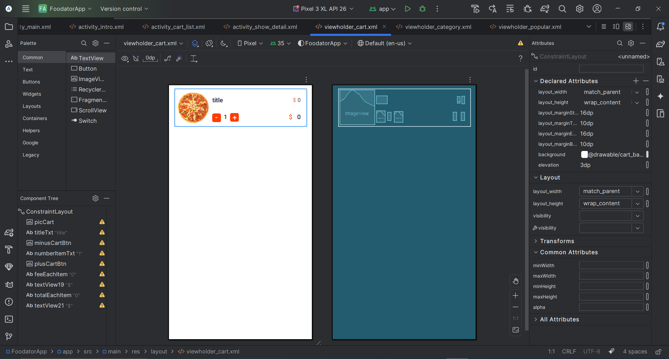Open layout_height wrap_content combo box in Layout
669x359 pixels.
(x=611, y=204)
